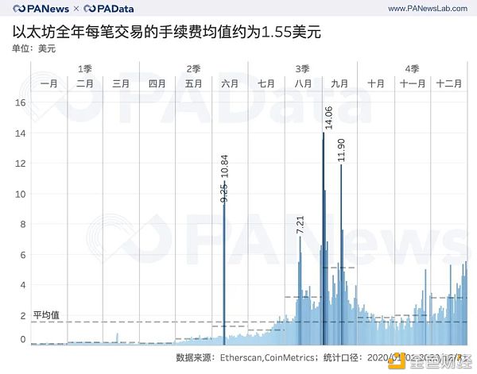Click the 3季 quarter header
This screenshot has height=374, width=477.
tap(302, 69)
